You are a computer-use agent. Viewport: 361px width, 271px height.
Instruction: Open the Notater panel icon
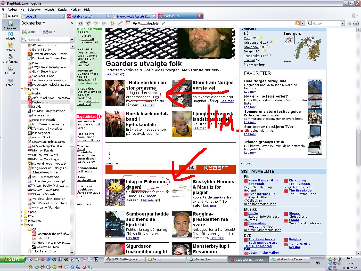(x=10, y=47)
